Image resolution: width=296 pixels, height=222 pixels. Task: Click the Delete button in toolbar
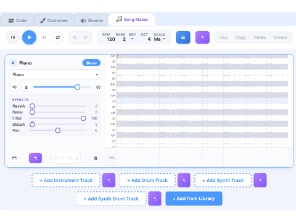[280, 38]
